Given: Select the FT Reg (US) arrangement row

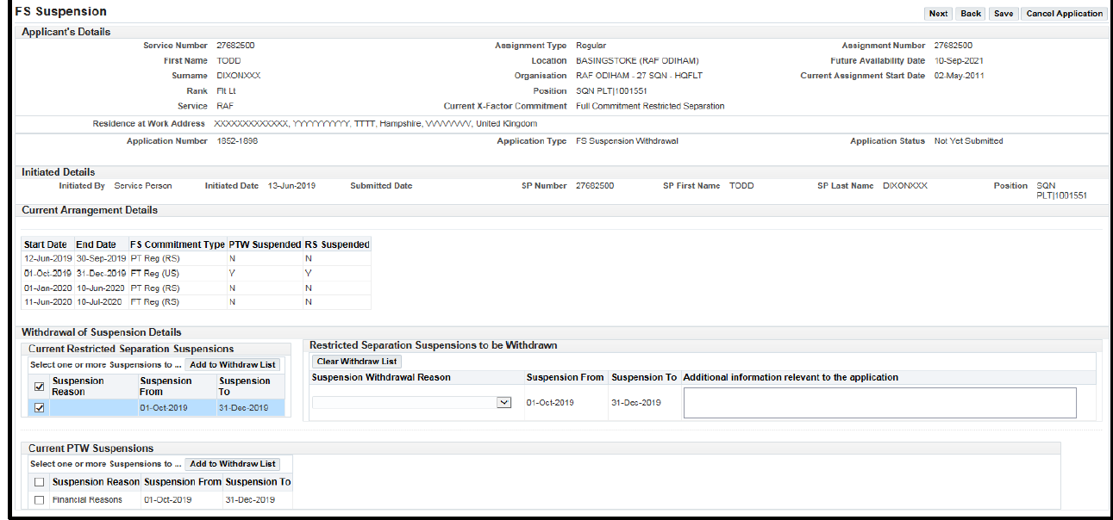Looking at the screenshot, I should coord(155,273).
